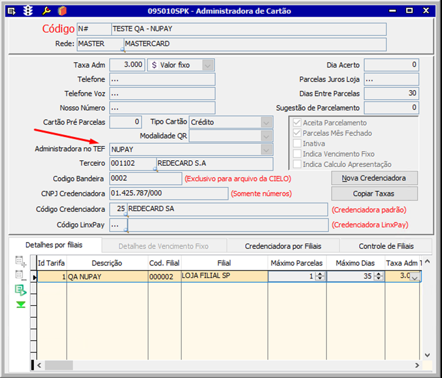
Task: Click the horizontal scrollbar left arrow
Action: click(x=39, y=365)
